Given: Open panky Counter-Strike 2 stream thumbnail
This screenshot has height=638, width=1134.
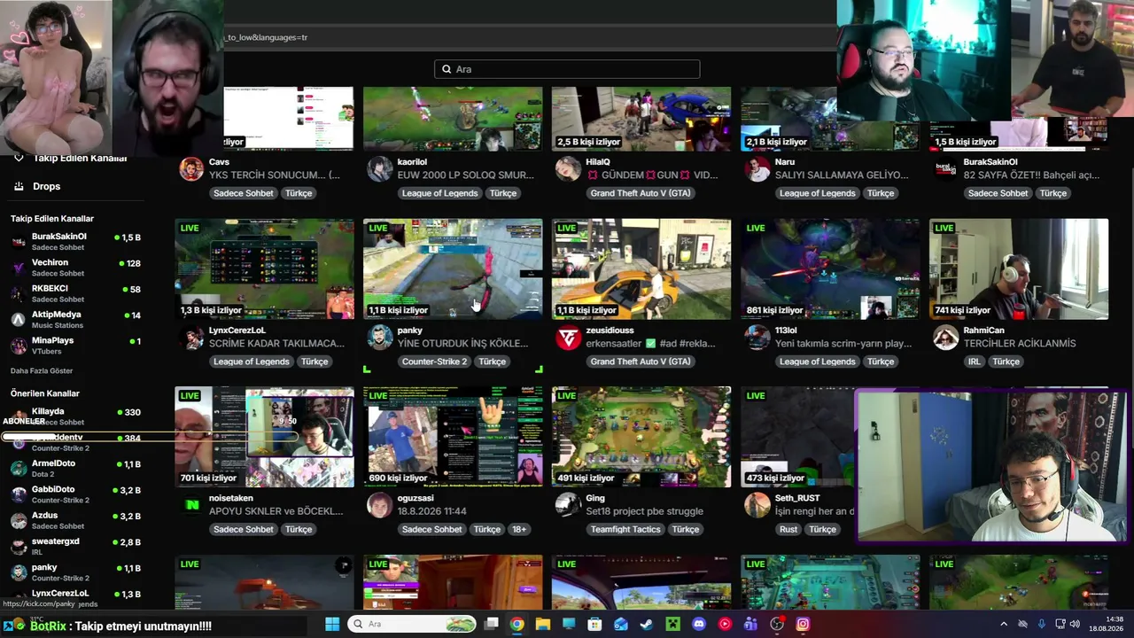Looking at the screenshot, I should click(x=453, y=268).
